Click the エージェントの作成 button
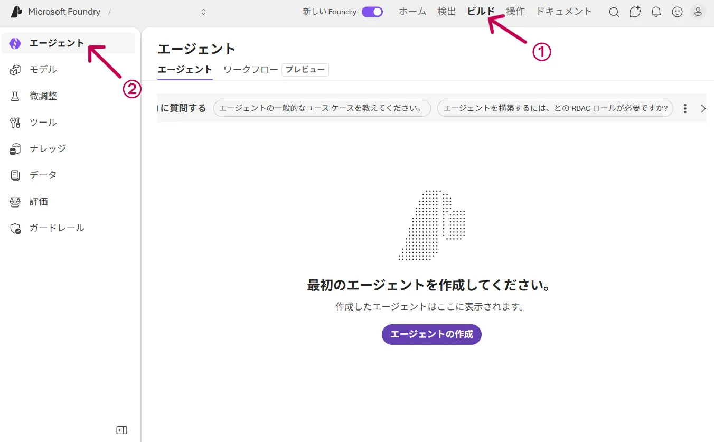714x442 pixels. pos(431,334)
